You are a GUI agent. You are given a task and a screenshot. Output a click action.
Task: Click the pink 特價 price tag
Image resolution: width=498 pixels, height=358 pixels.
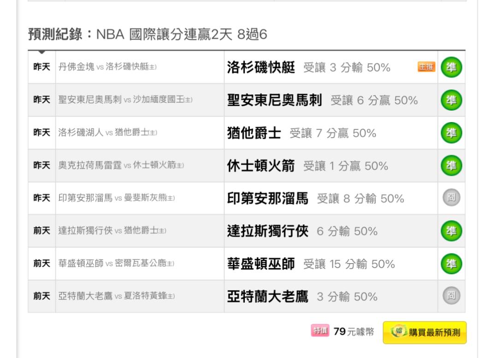click(320, 330)
